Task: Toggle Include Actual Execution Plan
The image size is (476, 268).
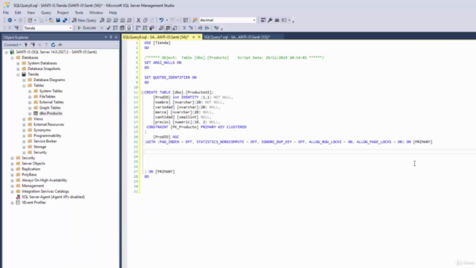Action: tap(138, 28)
